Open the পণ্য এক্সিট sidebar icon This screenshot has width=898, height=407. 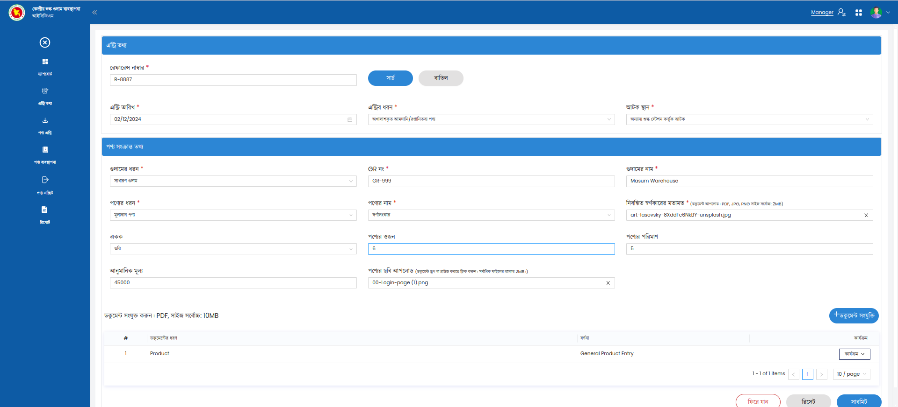45,180
